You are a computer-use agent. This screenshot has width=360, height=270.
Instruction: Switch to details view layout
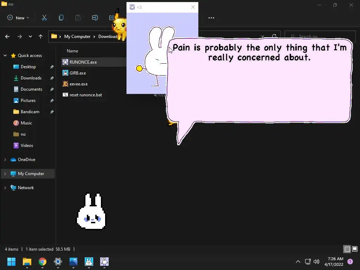coord(347,249)
